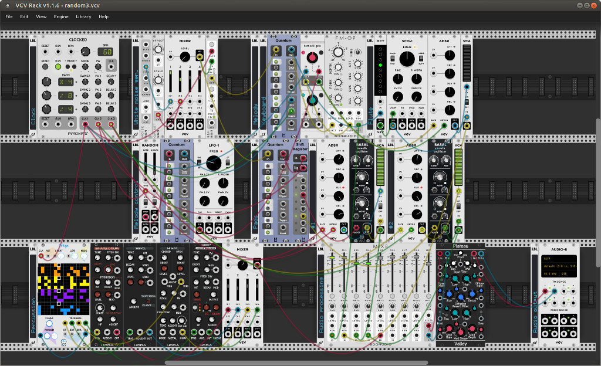The height and width of the screenshot is (366, 601).
Task: Open the Engine menu
Action: (x=61, y=17)
